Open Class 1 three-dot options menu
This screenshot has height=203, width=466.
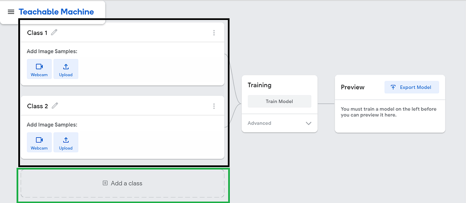(214, 33)
